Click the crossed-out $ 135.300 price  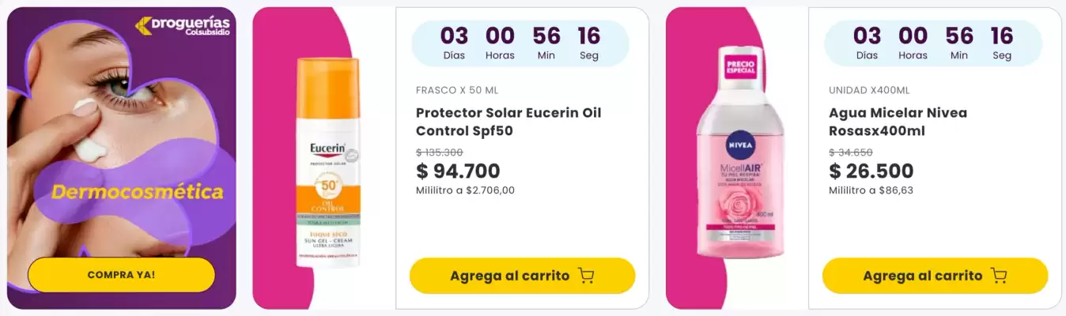pos(440,152)
